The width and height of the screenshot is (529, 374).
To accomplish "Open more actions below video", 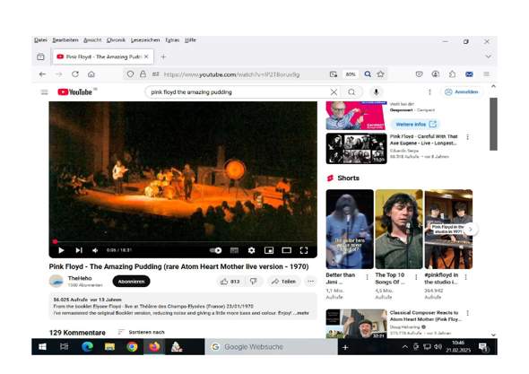I will (x=311, y=282).
